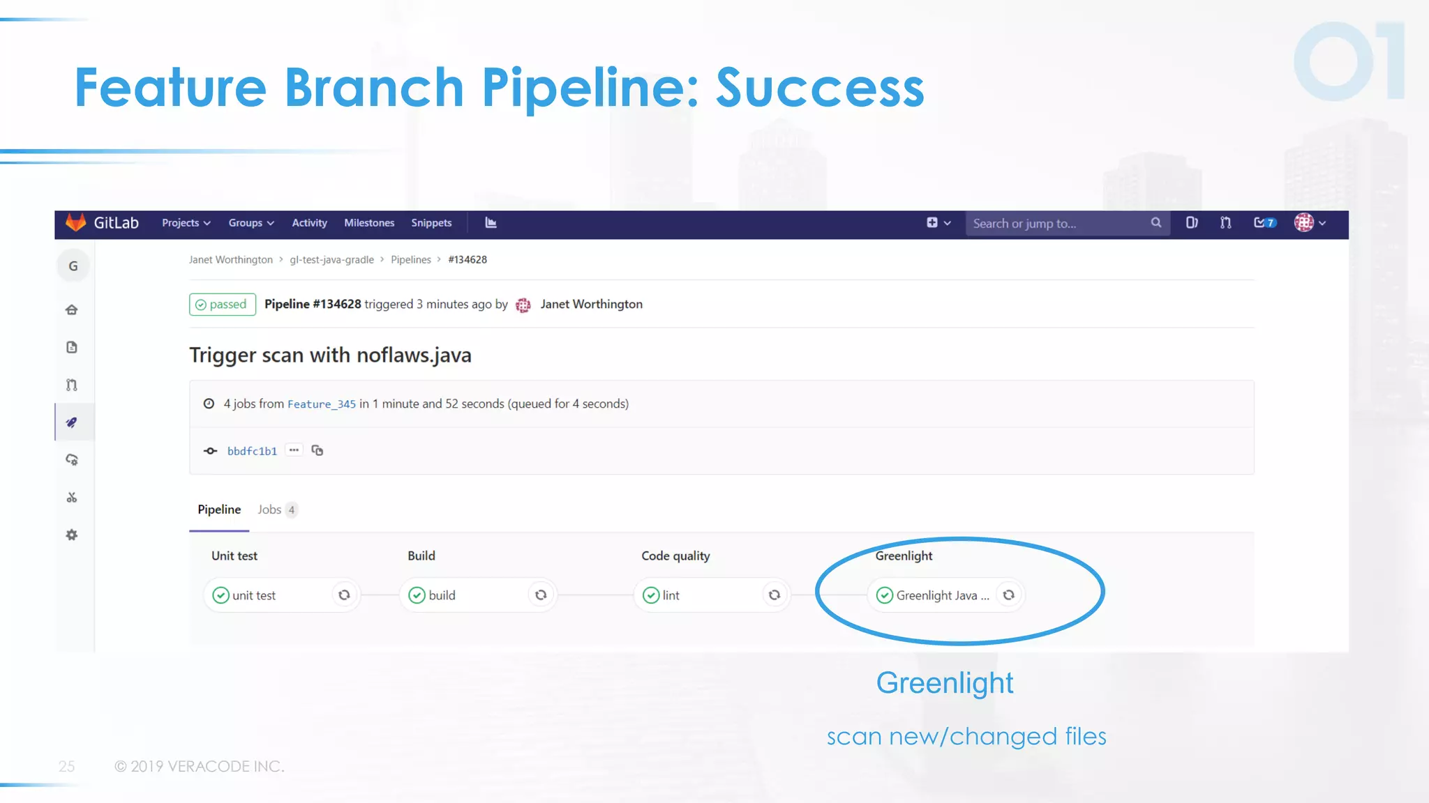
Task: Retry the Greenlight Java job
Action: pyautogui.click(x=1009, y=595)
